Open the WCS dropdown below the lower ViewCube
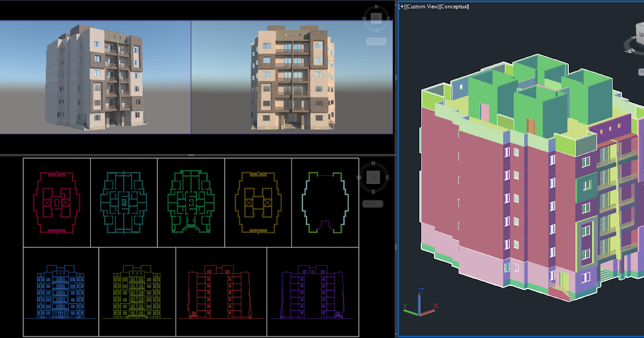The image size is (644, 338). [x=373, y=203]
